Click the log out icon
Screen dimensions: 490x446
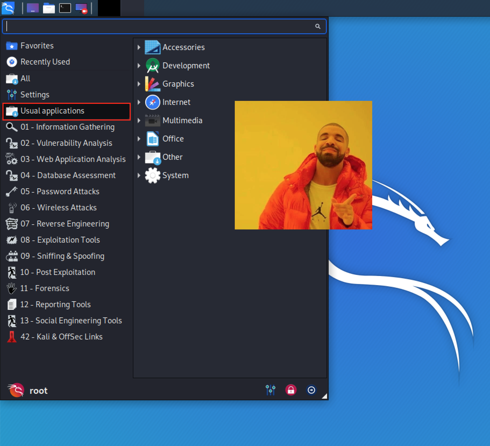click(311, 390)
